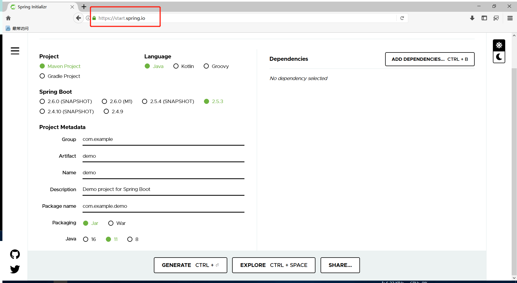Click the page vertical scrollbar
The height and width of the screenshot is (283, 517).
(x=514, y=171)
